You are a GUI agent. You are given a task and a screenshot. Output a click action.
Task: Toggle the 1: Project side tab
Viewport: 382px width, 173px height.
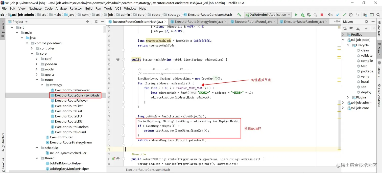pos(3,29)
